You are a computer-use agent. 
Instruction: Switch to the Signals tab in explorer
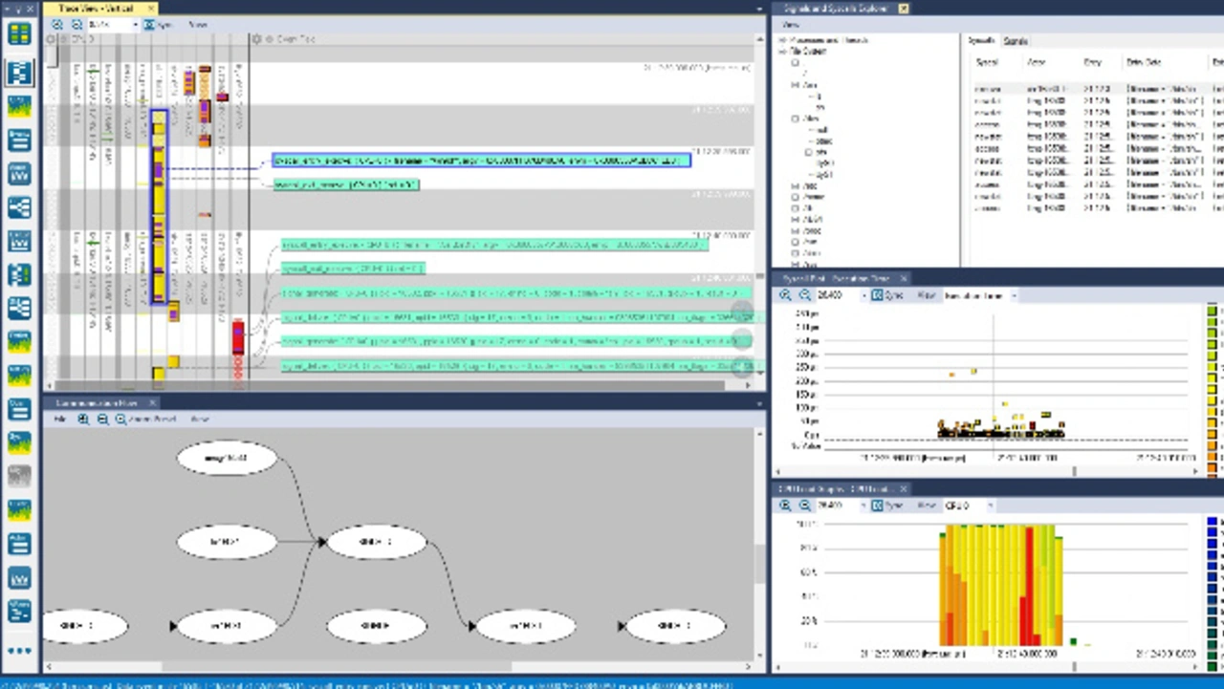tap(1015, 41)
